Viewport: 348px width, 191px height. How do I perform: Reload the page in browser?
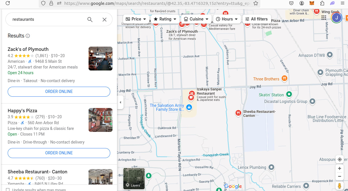pyautogui.click(x=8, y=3)
